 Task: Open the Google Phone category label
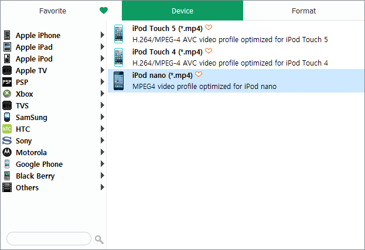coord(39,165)
